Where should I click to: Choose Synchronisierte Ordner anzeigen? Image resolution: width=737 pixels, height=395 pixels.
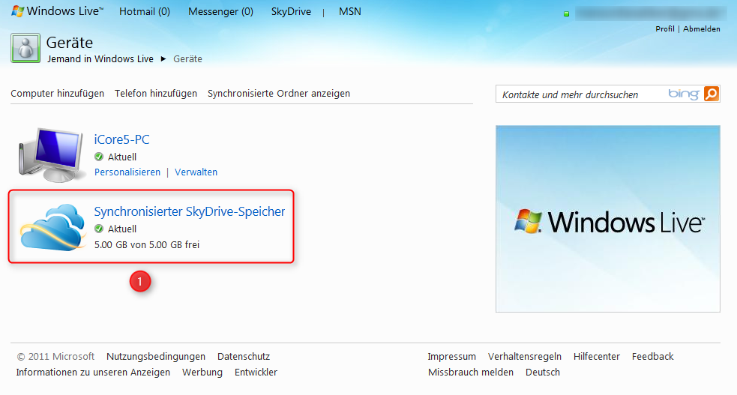279,94
